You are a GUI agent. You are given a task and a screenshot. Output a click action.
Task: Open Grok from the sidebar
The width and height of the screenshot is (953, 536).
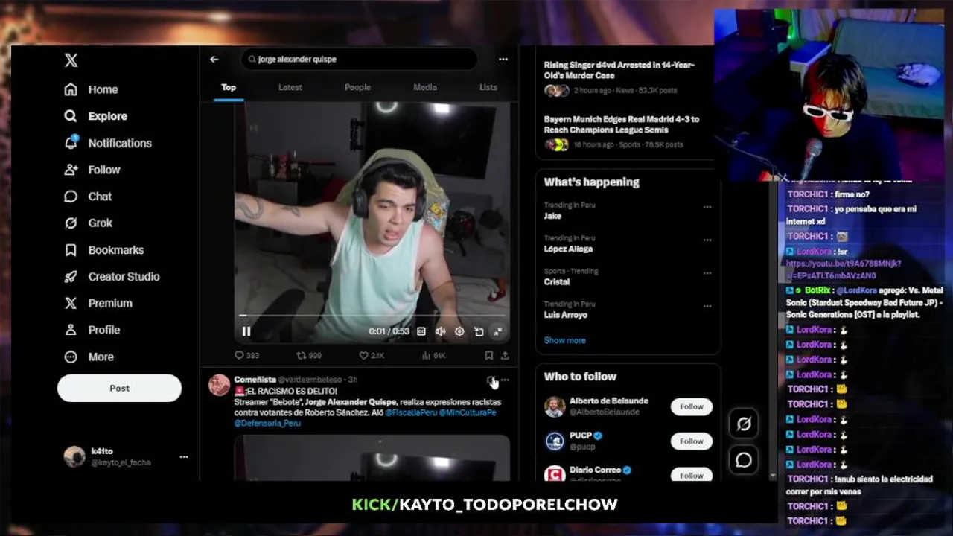(x=88, y=223)
